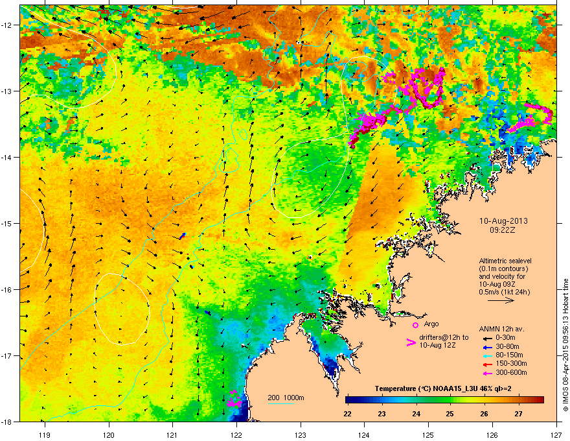The height and width of the screenshot is (441, 570).
Task: Click the '30-80m' depth legend label
Action: coord(507,347)
